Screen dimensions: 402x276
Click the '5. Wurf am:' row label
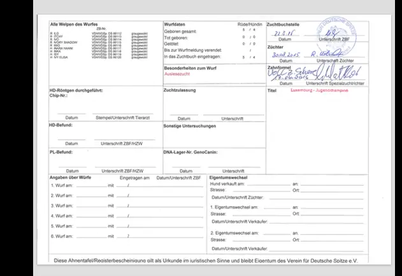click(x=62, y=226)
